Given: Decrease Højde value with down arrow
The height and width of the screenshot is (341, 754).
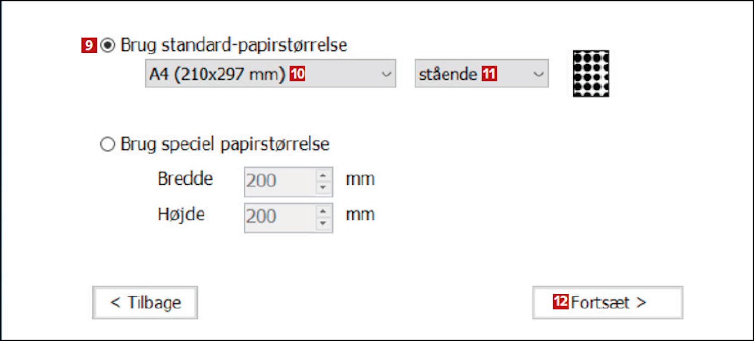Looking at the screenshot, I should coord(323,223).
